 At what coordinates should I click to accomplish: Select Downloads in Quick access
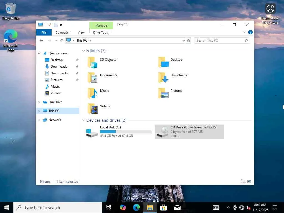point(59,67)
